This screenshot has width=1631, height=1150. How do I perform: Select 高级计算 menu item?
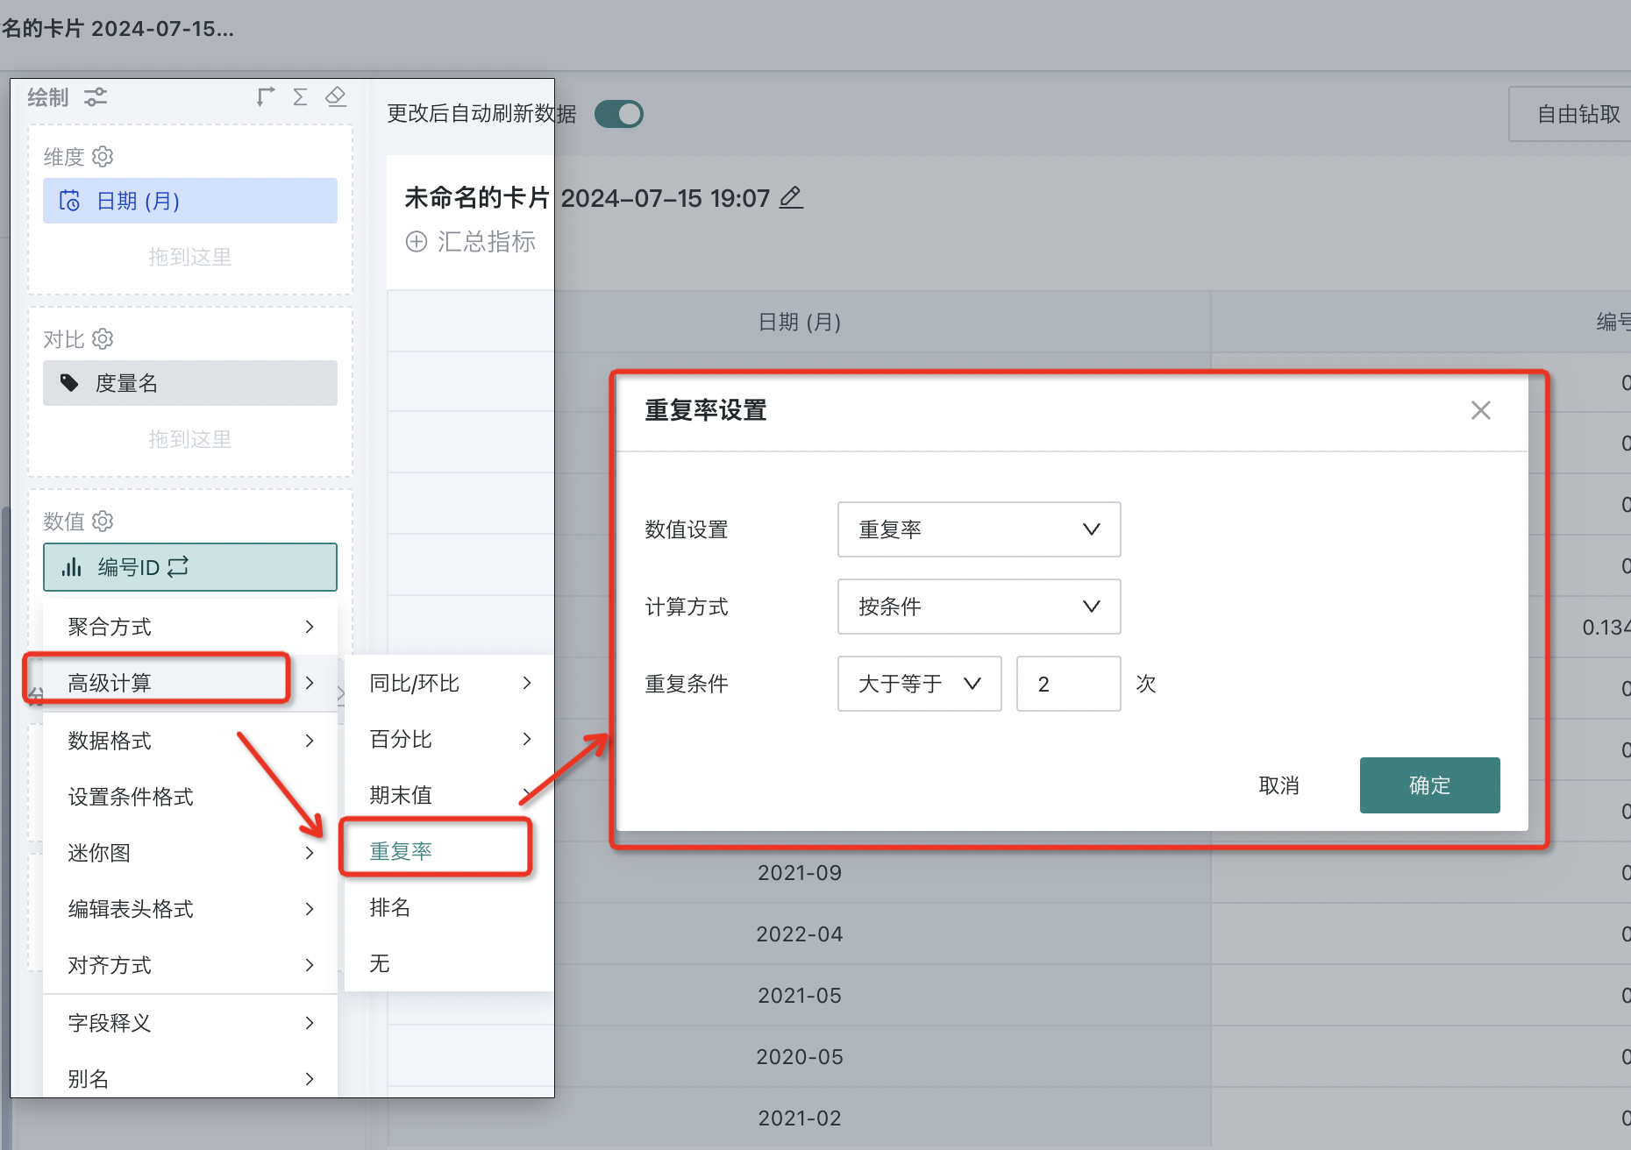[190, 683]
